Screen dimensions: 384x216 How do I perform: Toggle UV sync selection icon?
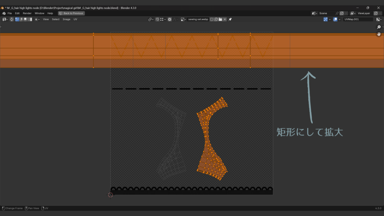pos(12,19)
